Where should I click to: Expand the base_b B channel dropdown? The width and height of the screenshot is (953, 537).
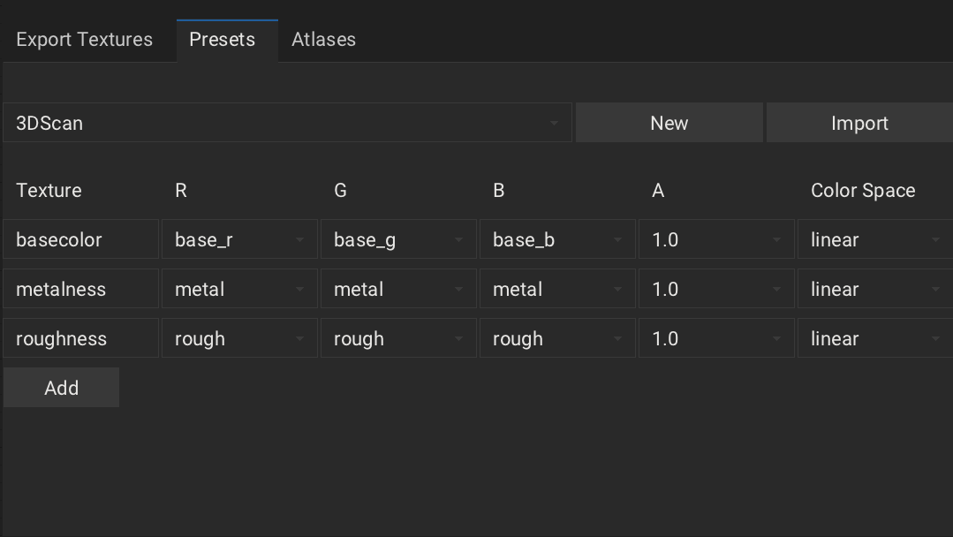point(557,240)
